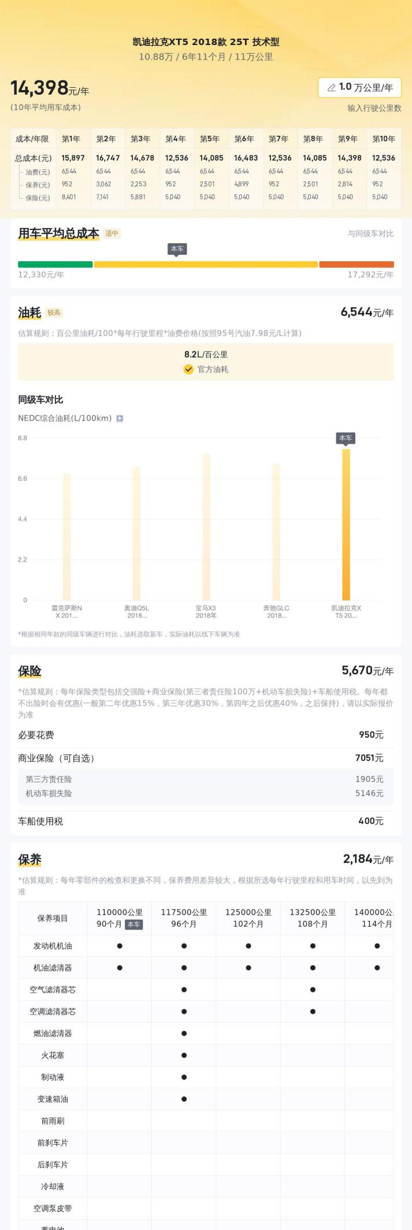Click the 较高 tag next to 油耗
Screen dimensions: 412x1230
pos(54,313)
